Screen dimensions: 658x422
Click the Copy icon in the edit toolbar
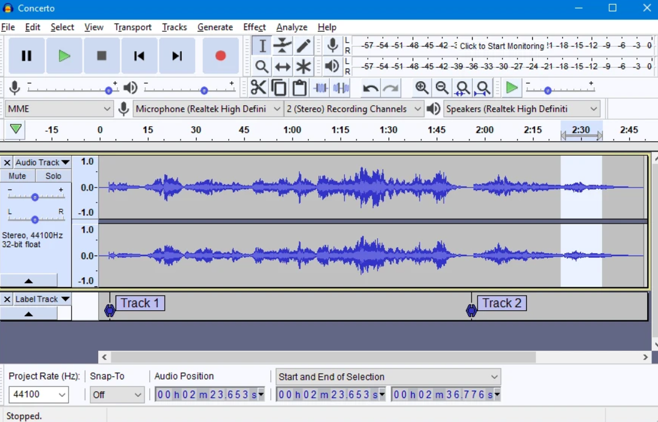coord(279,88)
